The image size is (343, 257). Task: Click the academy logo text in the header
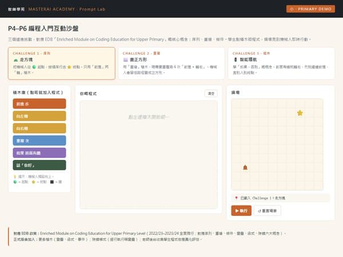(x=17, y=9)
